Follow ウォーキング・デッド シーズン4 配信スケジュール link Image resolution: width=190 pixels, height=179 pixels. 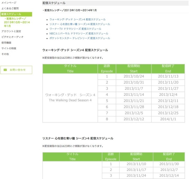[77, 19]
